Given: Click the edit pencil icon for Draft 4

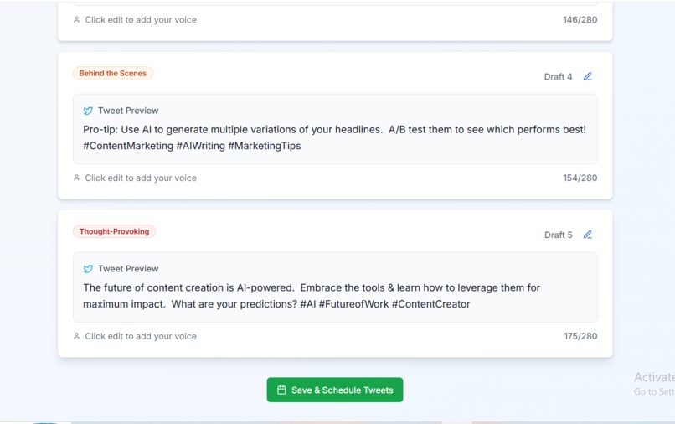Looking at the screenshot, I should (588, 76).
